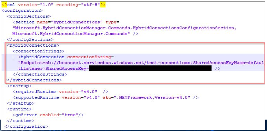Click the "type=" attribute of section
The height and width of the screenshot is (131, 267).
pos(113,22)
